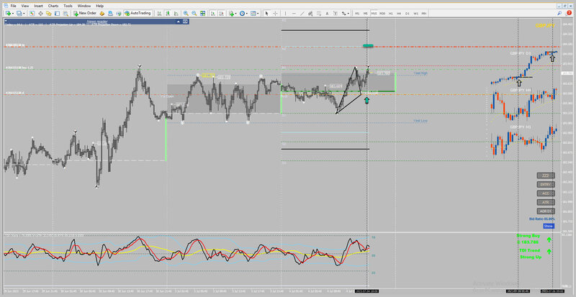Click the Profiles toolbar icon
The height and width of the screenshot is (297, 576).
[x=19, y=13]
